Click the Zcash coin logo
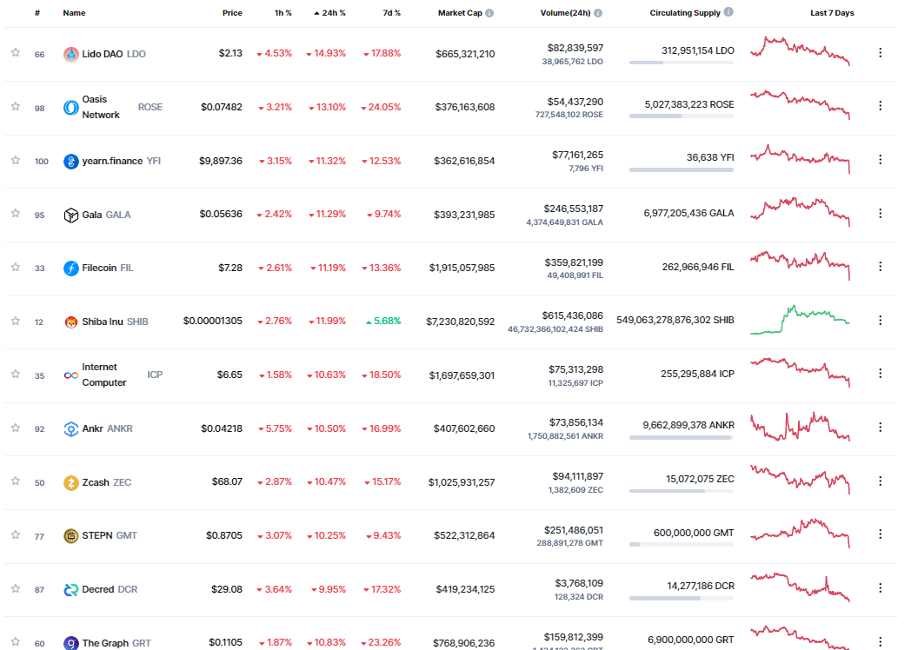Screen dimensions: 911x650 point(71,482)
